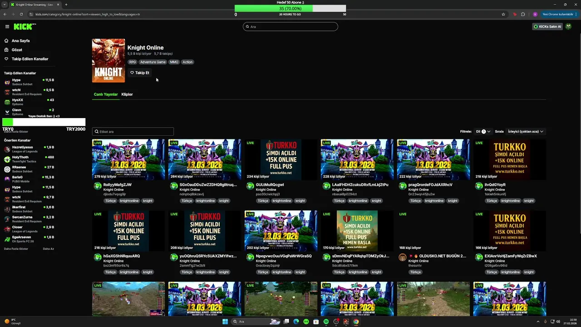
Task: Open the Clavn followed channel avatar
Action: point(7,112)
